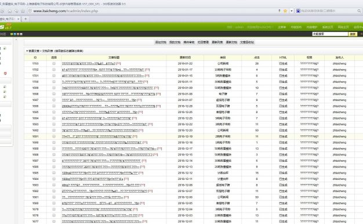Choose the blue skin color square
363x224 pixels.
[x=15, y=34]
